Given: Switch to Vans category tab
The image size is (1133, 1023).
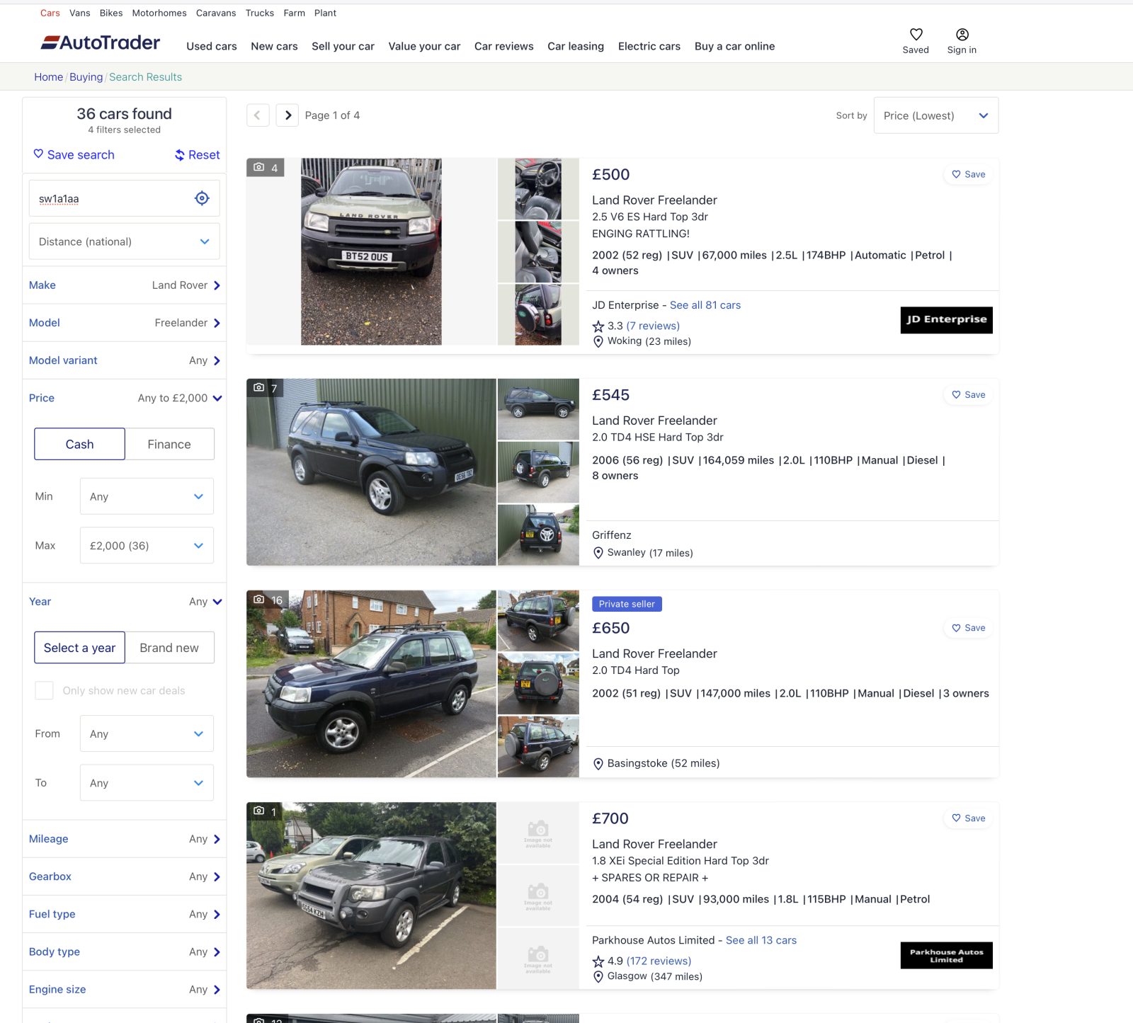Looking at the screenshot, I should click(80, 13).
